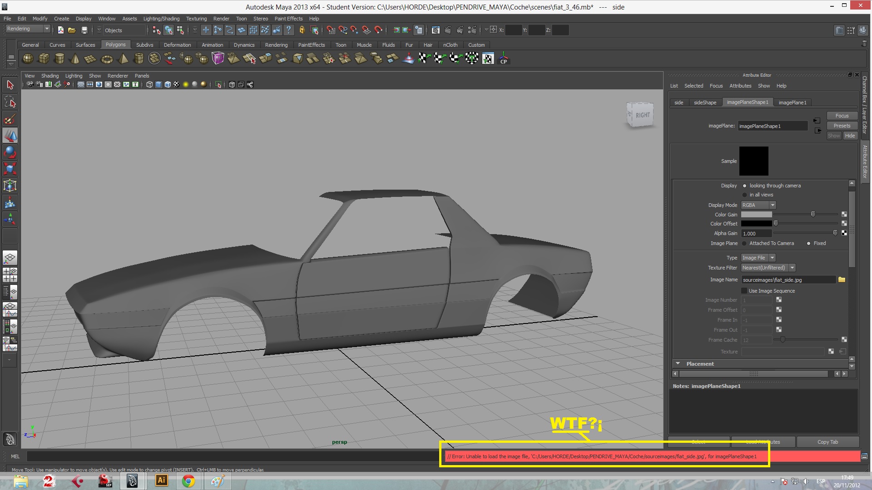Click the open scene folder icon
The image size is (872, 490).
point(72,30)
